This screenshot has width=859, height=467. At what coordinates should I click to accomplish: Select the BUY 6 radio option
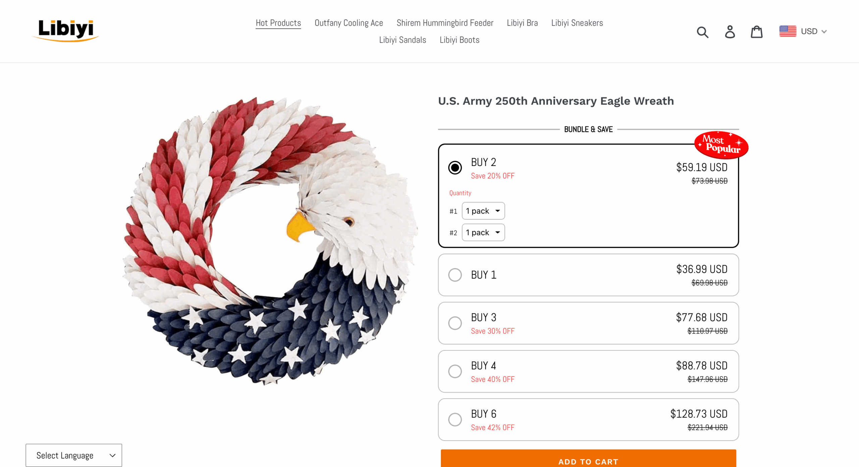click(455, 420)
